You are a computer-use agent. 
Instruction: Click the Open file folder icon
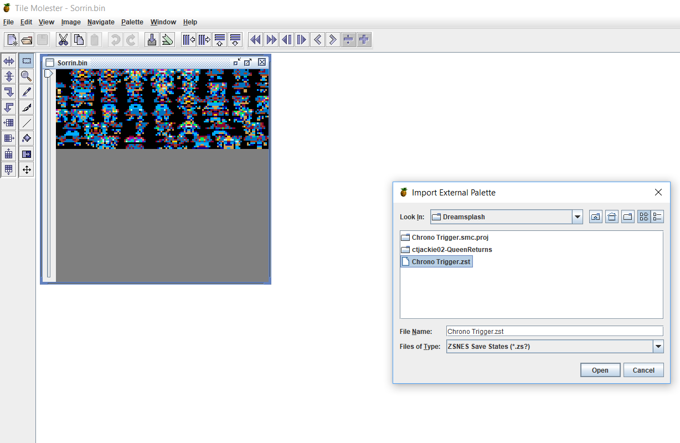[27, 40]
